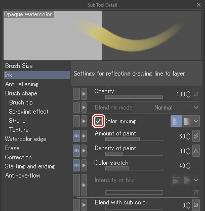The width and height of the screenshot is (205, 211).
Task: Adjust the Intensity of blur slider
Action: click(134, 192)
